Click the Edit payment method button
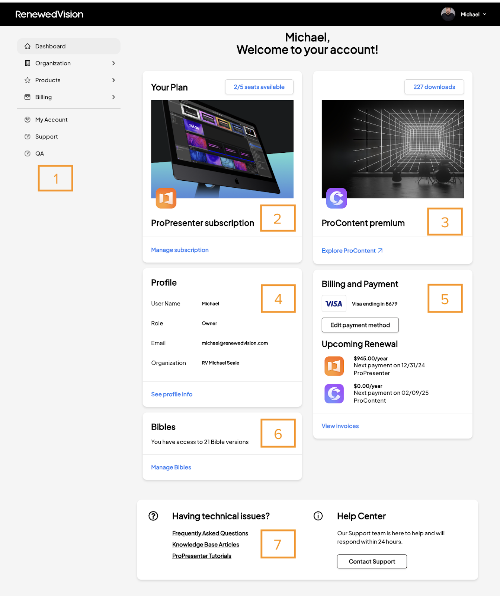 360,325
